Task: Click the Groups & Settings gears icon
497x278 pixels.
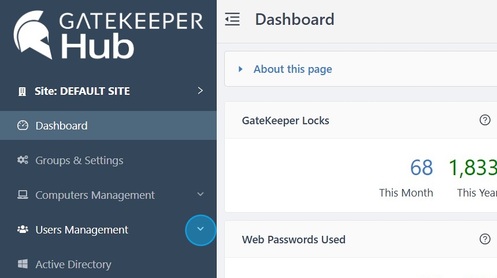Action: [x=23, y=160]
